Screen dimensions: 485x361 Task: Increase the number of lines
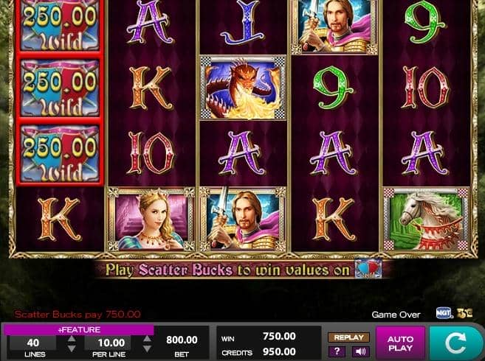[72, 339]
